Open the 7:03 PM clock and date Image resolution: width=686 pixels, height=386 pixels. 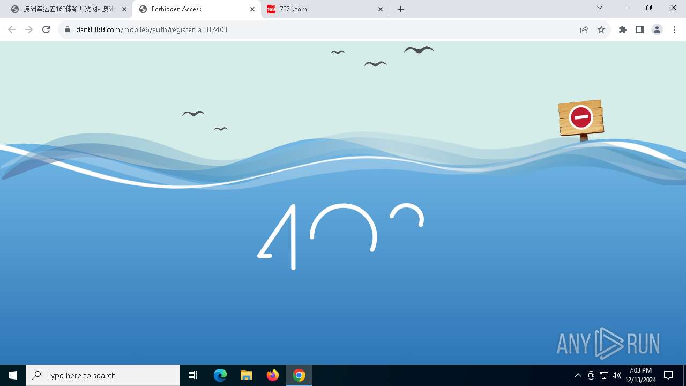tap(640, 375)
